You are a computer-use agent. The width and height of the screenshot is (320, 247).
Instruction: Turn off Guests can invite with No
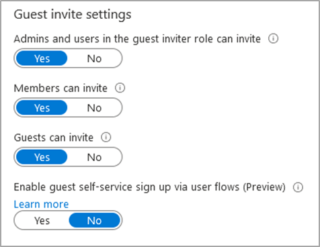coord(94,157)
